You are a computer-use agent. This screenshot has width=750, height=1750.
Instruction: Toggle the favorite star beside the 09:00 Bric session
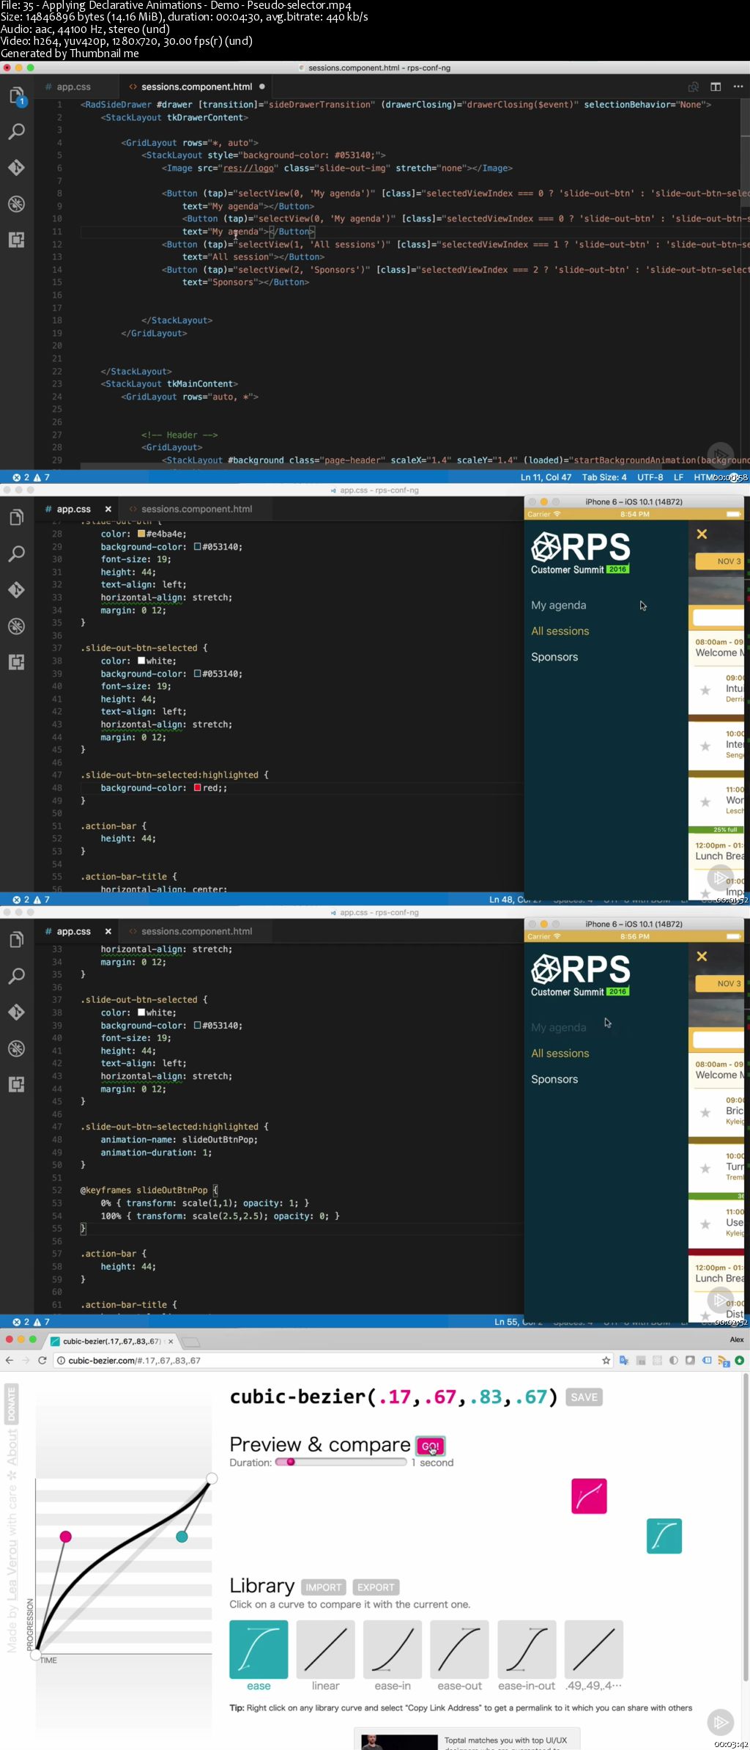pos(705,1112)
